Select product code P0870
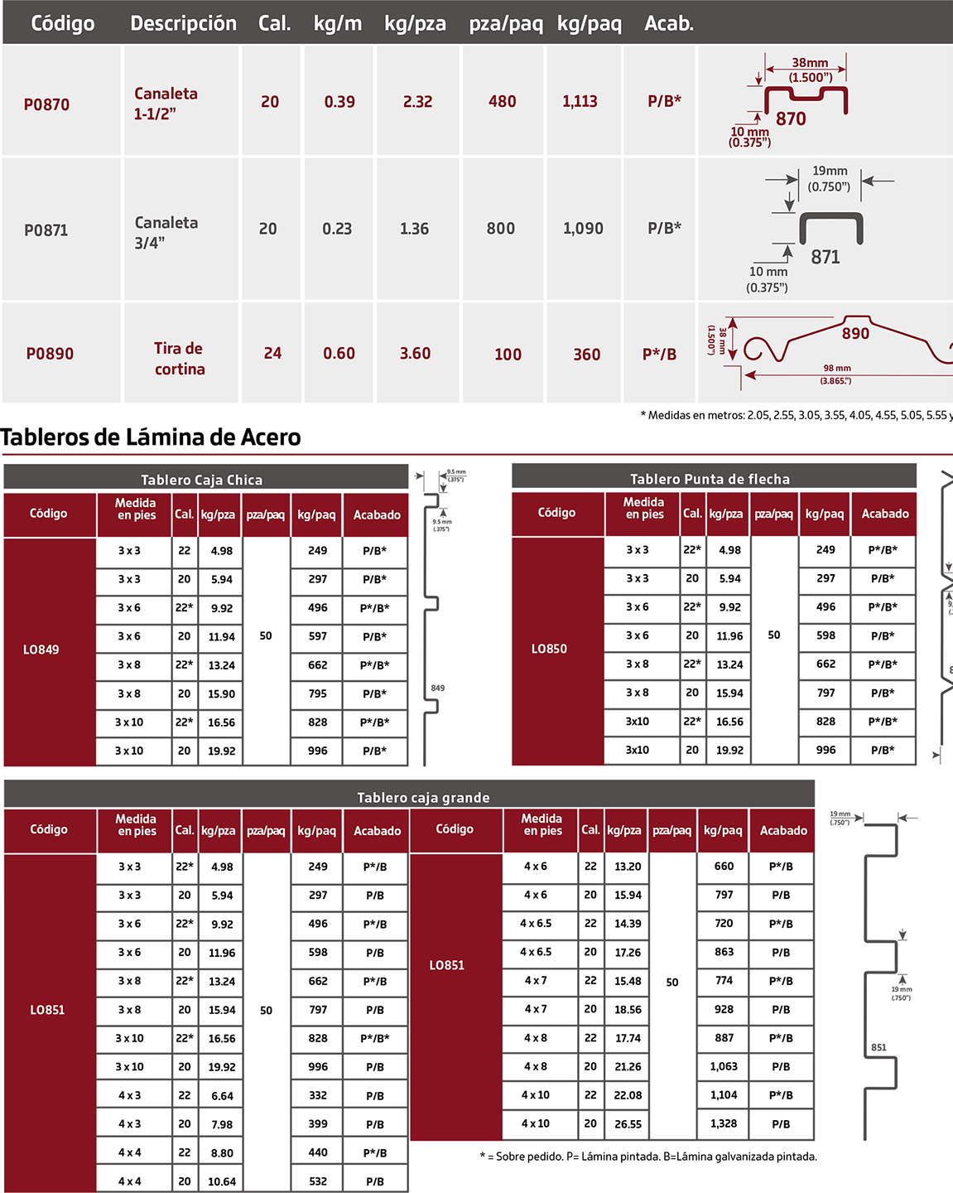The width and height of the screenshot is (953, 1193). click(x=46, y=104)
